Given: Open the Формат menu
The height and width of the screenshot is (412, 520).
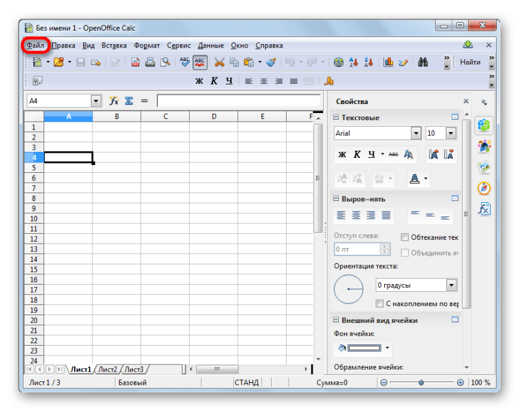Looking at the screenshot, I should coord(147,45).
